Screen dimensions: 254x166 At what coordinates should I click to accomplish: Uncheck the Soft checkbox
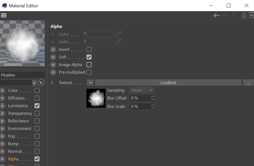[x=89, y=57]
